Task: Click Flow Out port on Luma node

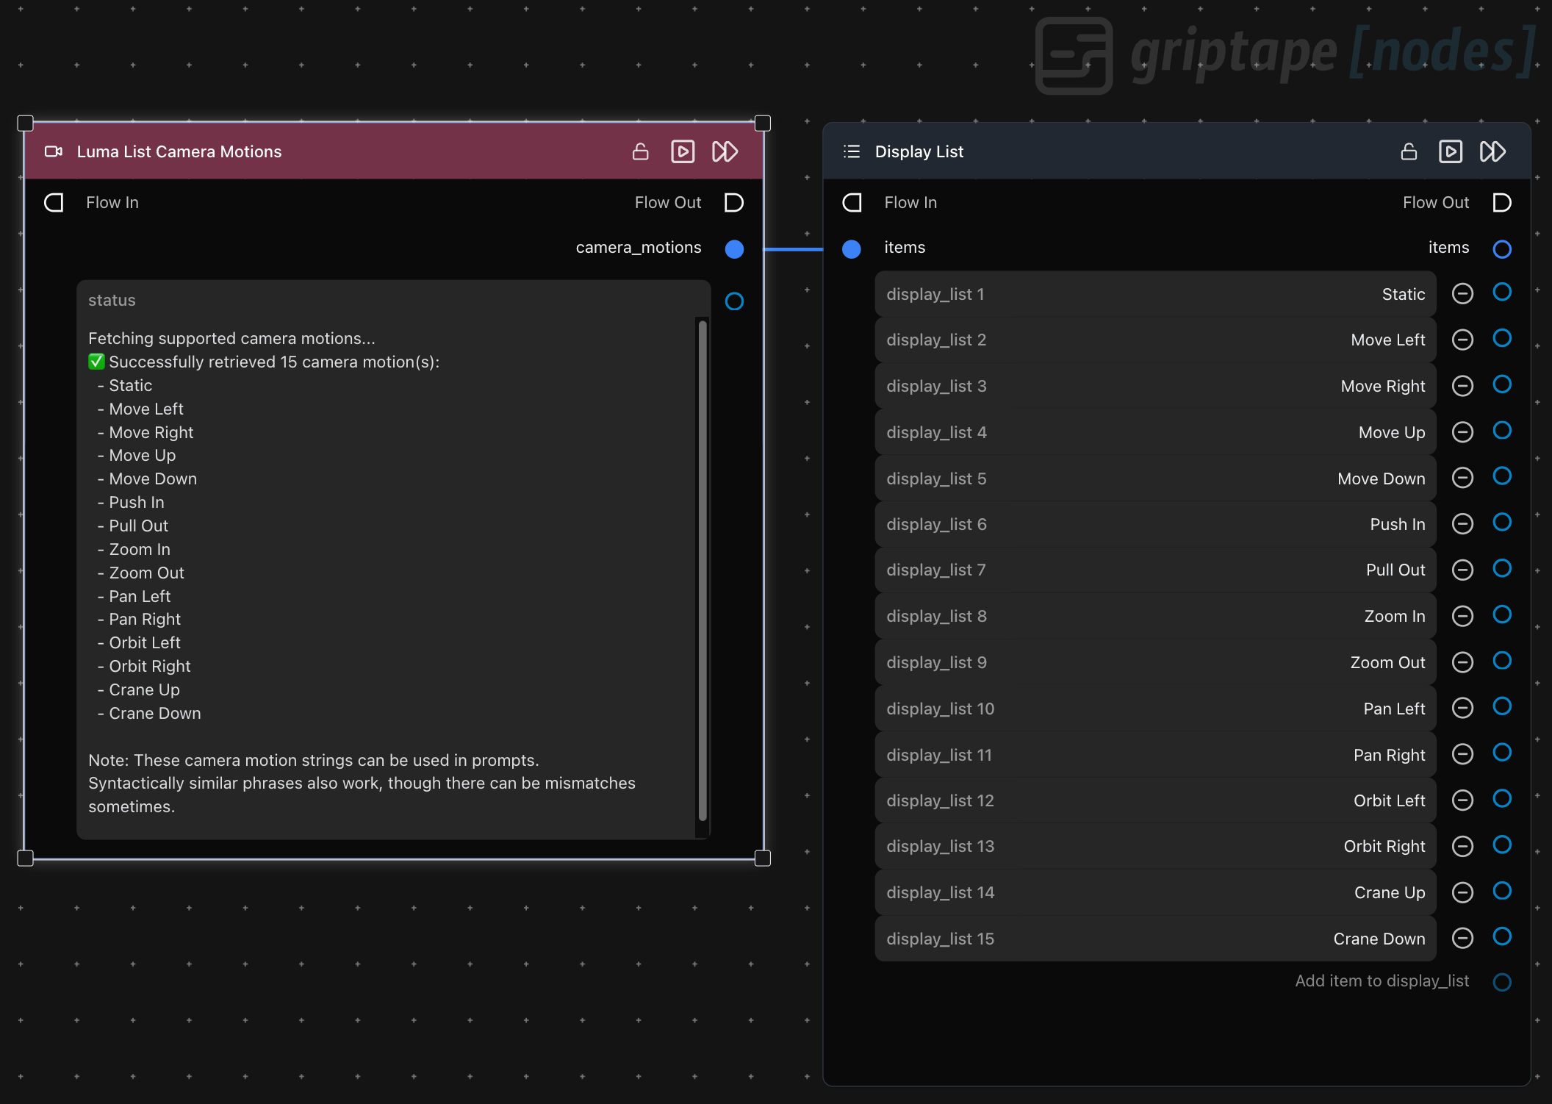Action: click(x=733, y=203)
